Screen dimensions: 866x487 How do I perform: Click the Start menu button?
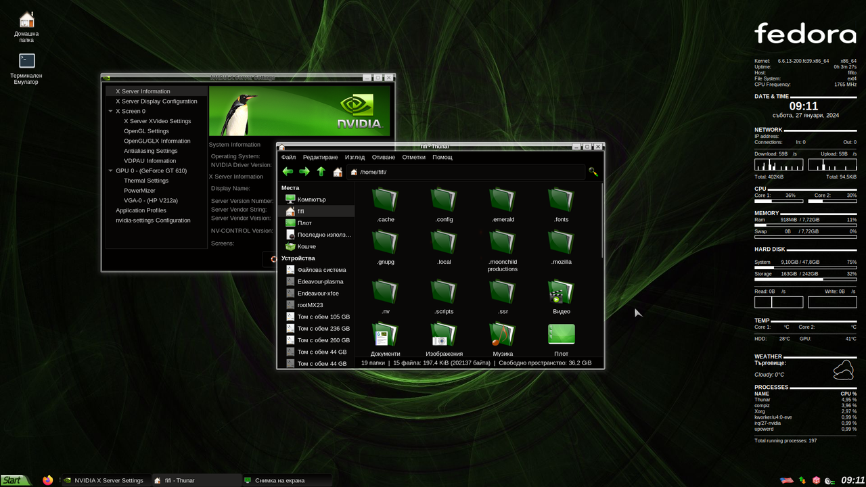click(16, 480)
